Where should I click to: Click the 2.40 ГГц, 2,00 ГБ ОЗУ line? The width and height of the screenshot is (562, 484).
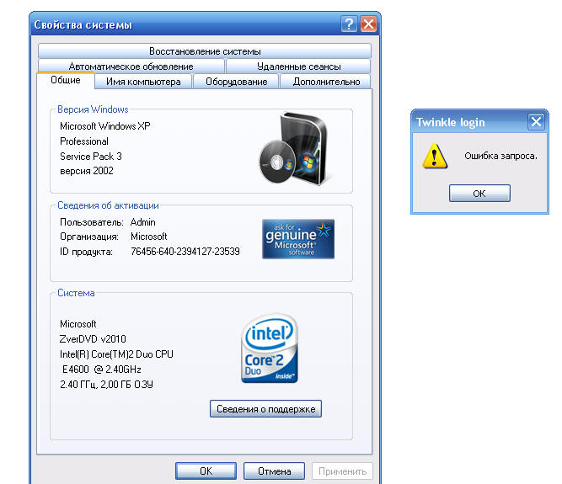pyautogui.click(x=106, y=385)
